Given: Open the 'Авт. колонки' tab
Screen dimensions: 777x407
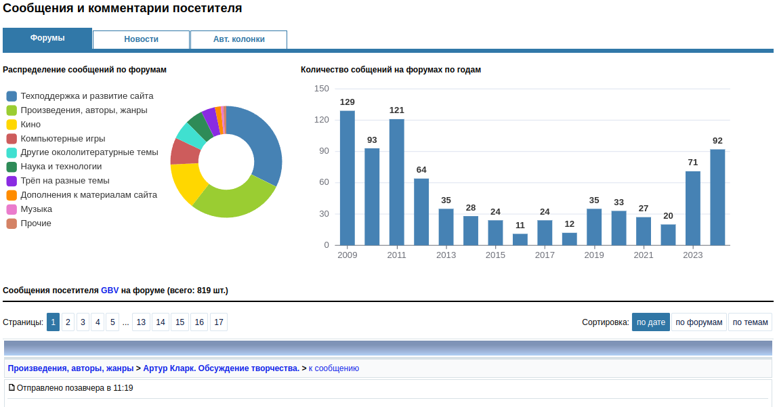Looking at the screenshot, I should coord(238,39).
